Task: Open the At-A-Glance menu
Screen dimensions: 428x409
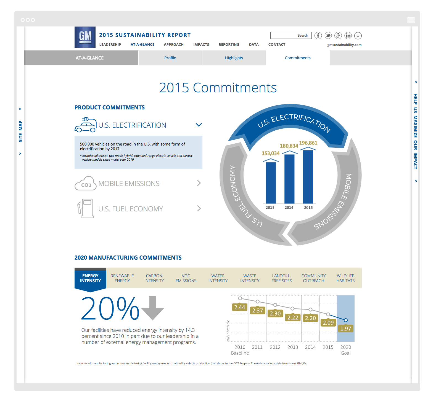Action: pos(142,45)
